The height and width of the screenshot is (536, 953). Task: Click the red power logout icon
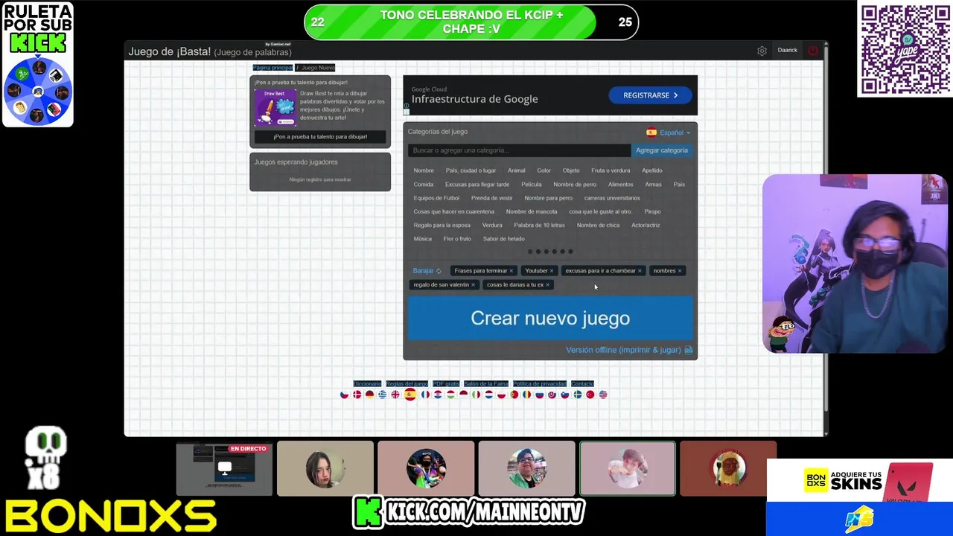click(x=812, y=51)
